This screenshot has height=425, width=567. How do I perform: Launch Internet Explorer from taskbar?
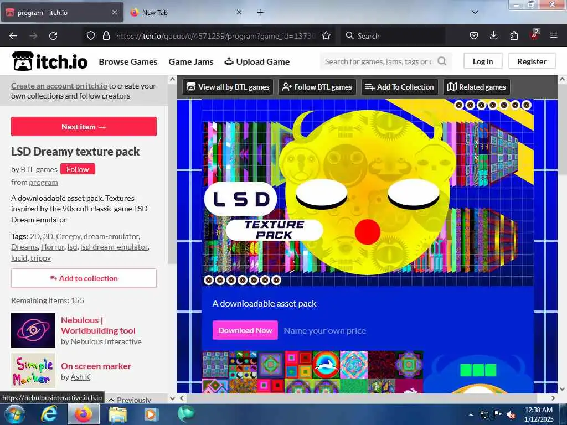coord(49,414)
